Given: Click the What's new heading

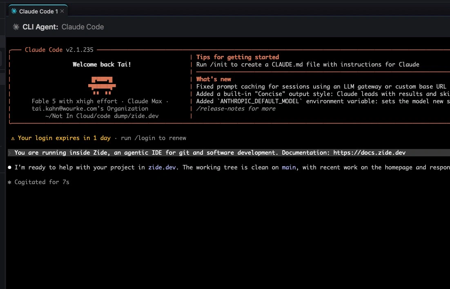Looking at the screenshot, I should tap(214, 79).
